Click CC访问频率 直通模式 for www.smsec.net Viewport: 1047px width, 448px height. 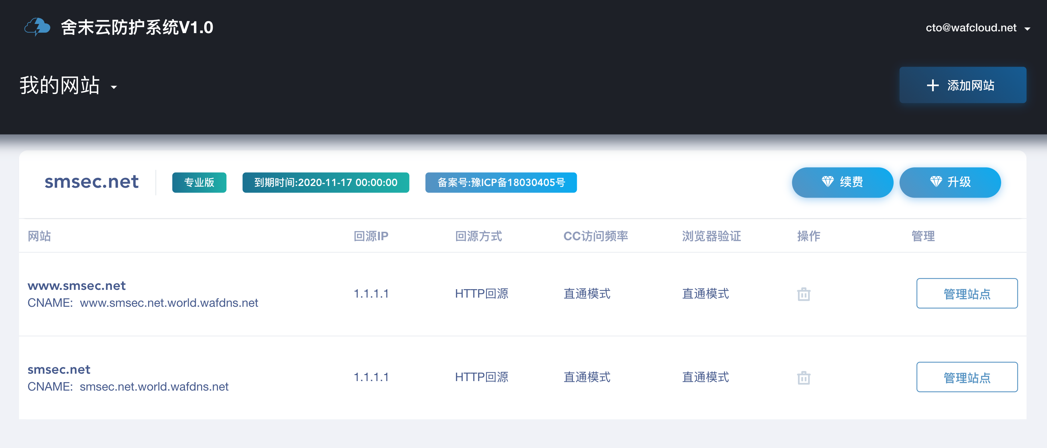[x=587, y=293]
